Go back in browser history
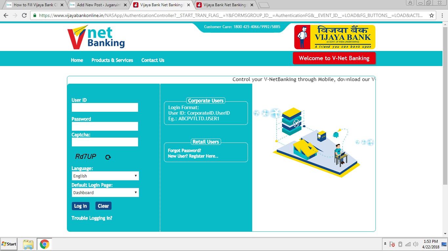This screenshot has width=448, height=251. coord(6,15)
